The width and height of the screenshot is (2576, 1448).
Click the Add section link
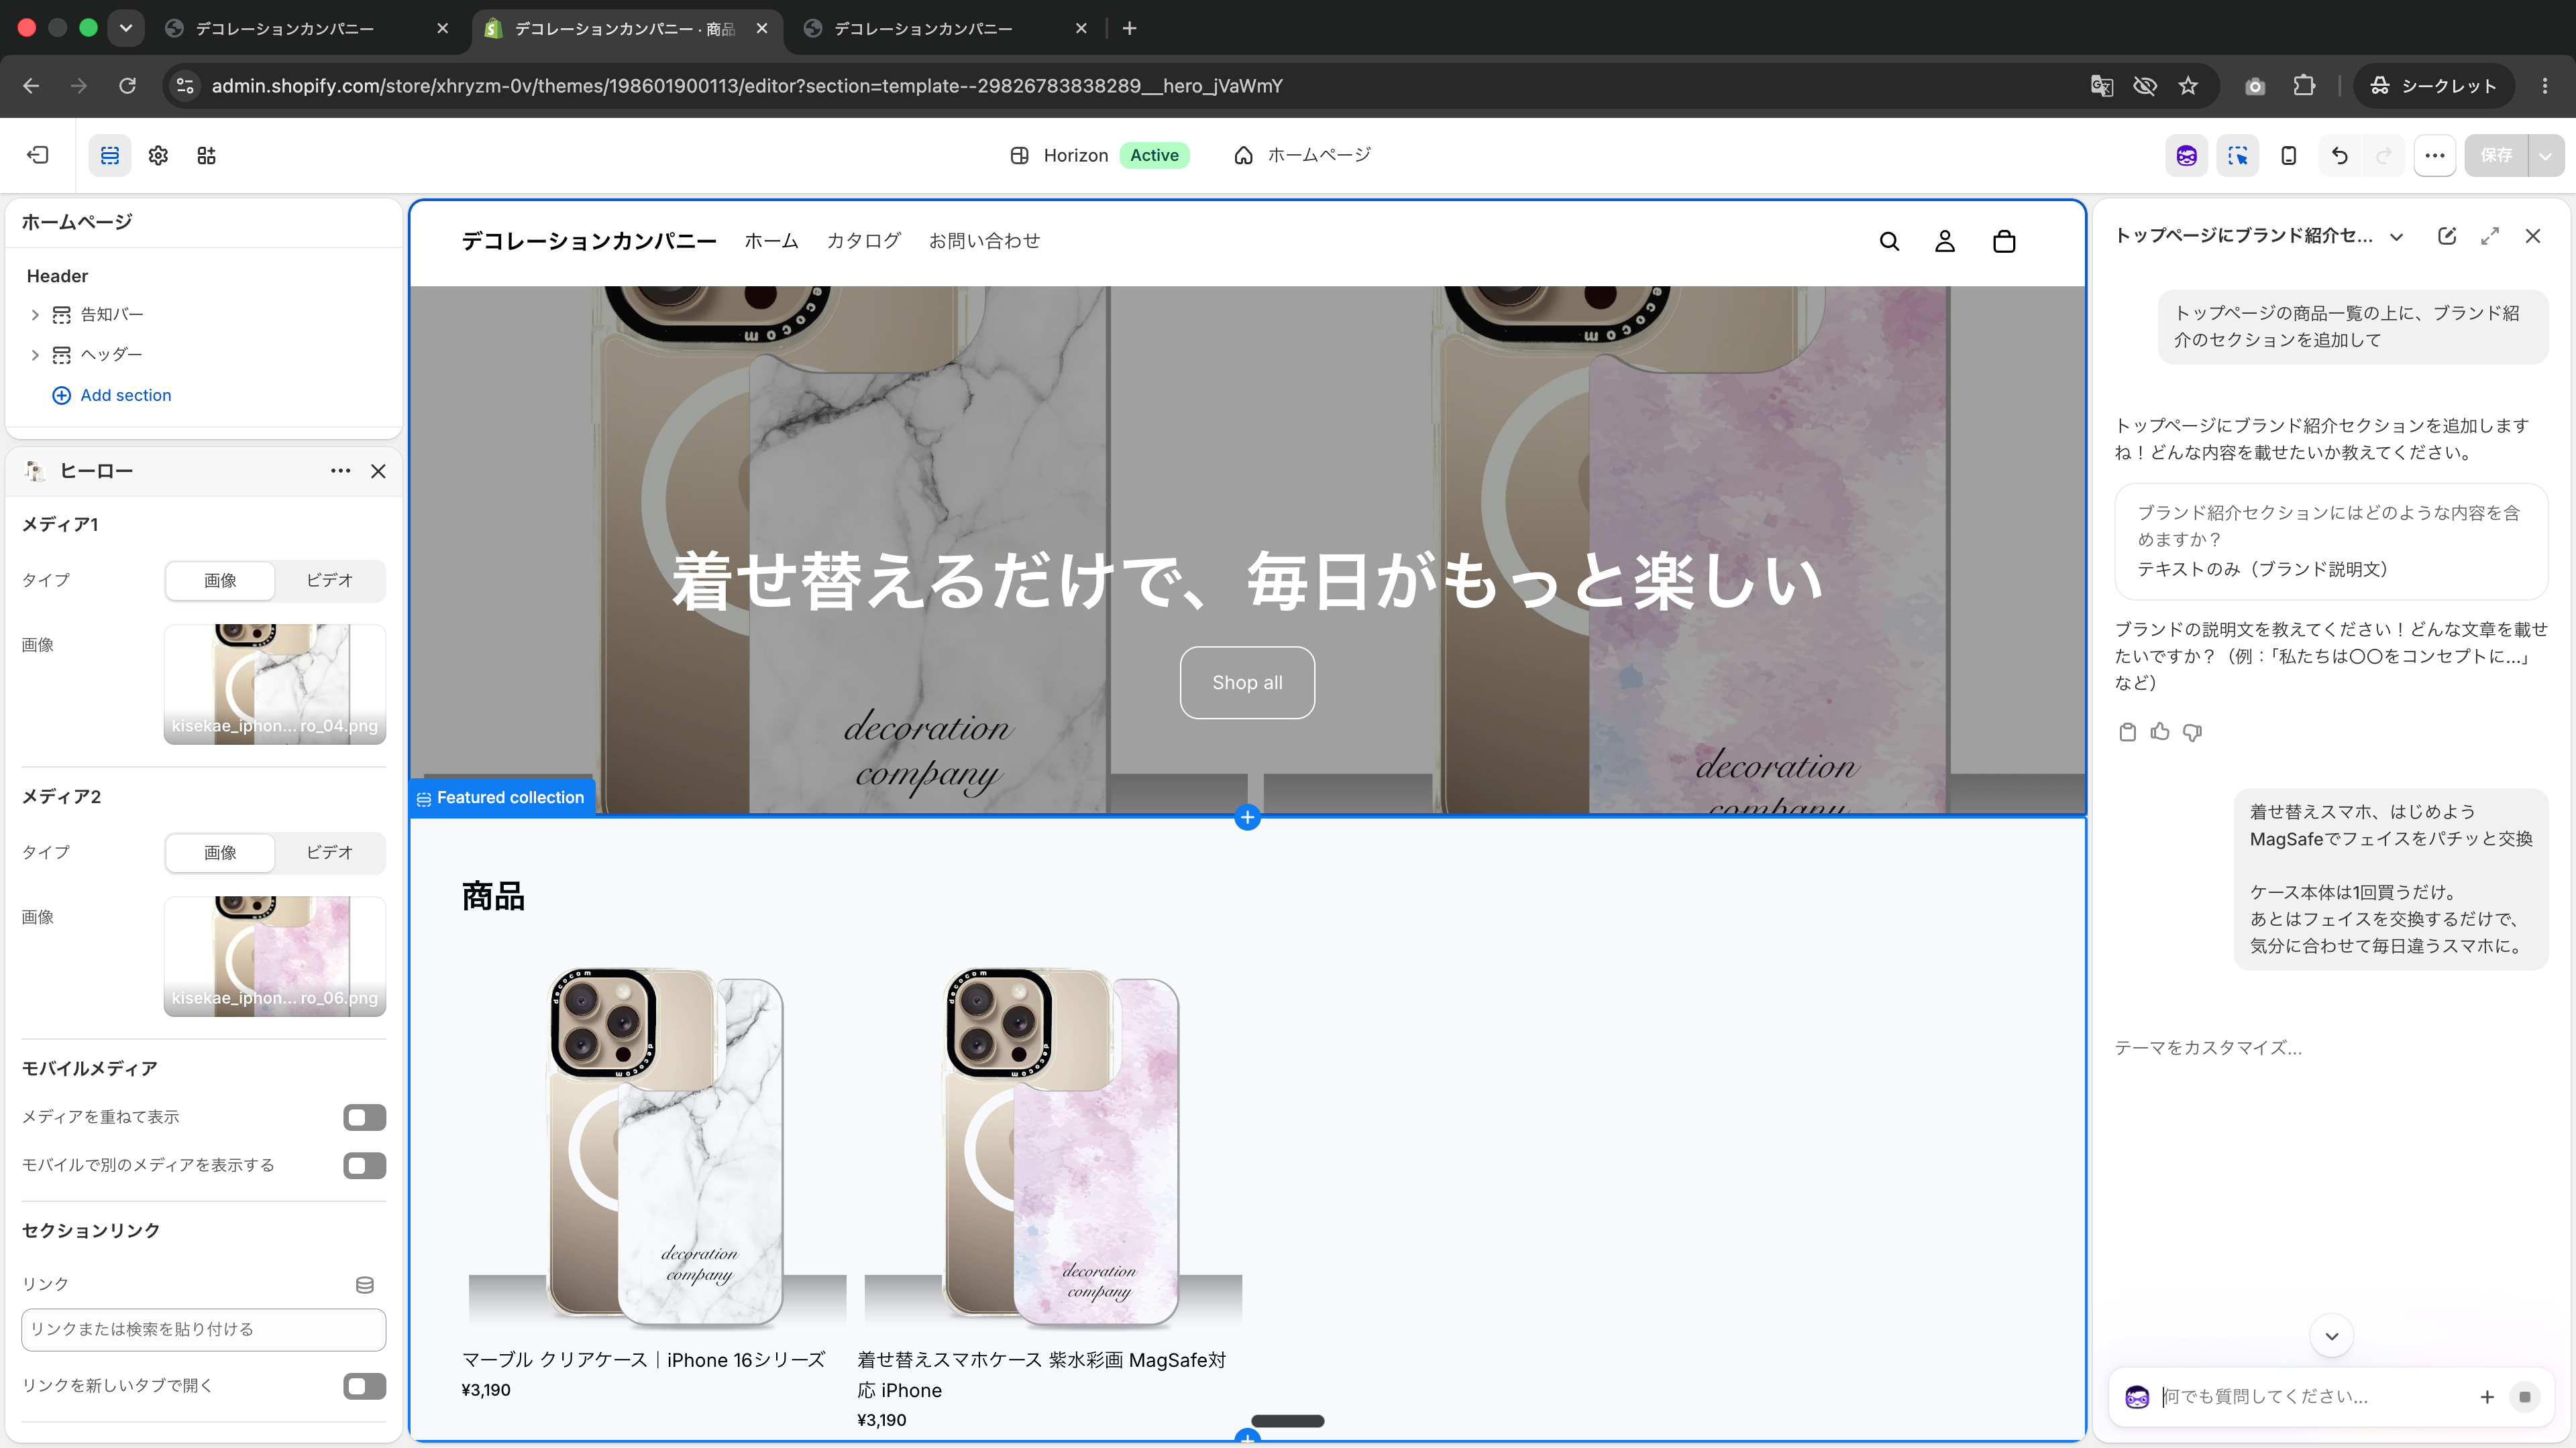(x=112, y=395)
